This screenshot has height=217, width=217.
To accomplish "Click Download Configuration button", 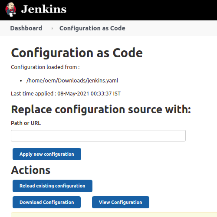I will (x=46, y=202).
